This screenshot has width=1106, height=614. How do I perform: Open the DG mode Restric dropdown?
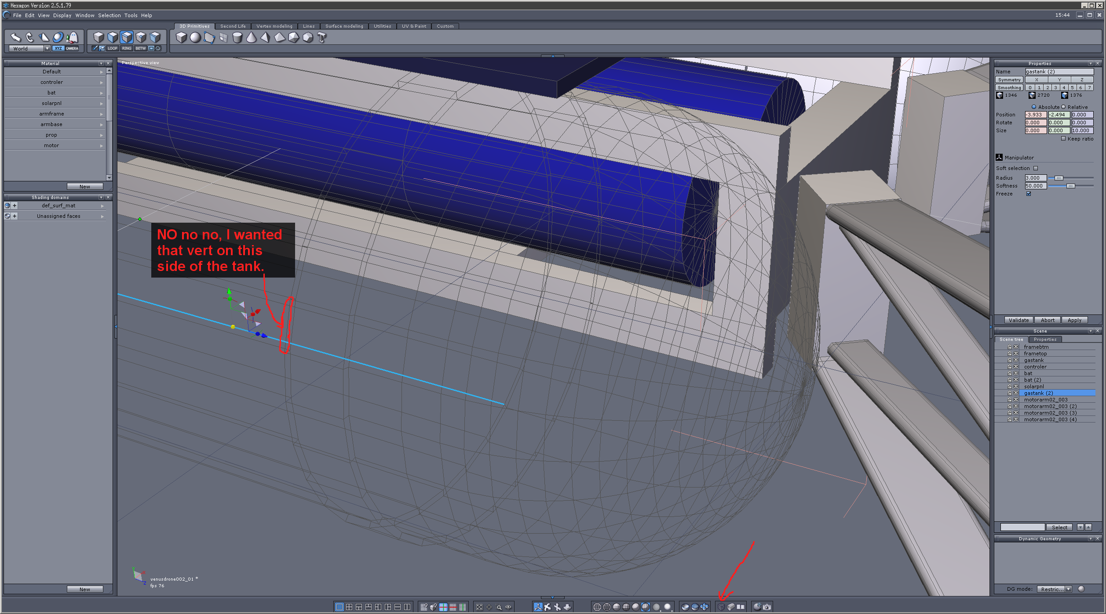click(1069, 589)
